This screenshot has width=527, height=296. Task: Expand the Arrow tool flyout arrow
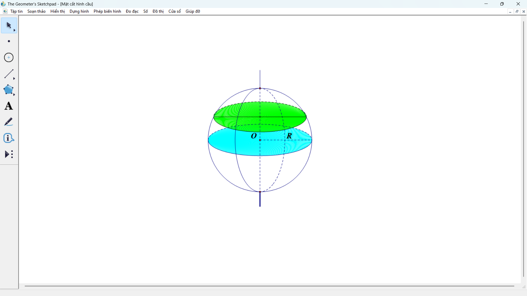15,30
